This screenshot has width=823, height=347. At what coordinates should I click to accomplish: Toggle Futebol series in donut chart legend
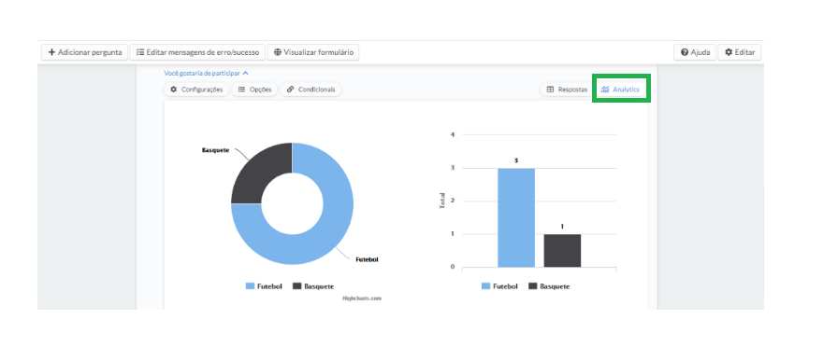coord(264,286)
